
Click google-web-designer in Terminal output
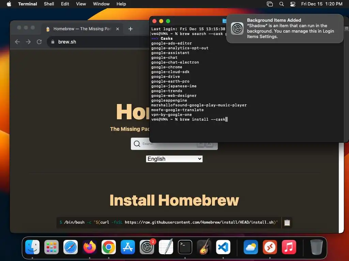click(x=174, y=95)
